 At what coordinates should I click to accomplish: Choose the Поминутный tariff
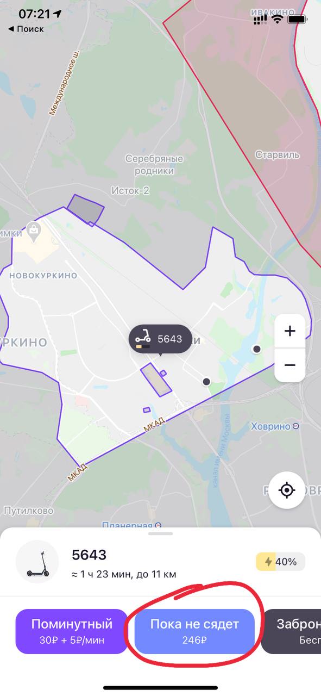72,631
